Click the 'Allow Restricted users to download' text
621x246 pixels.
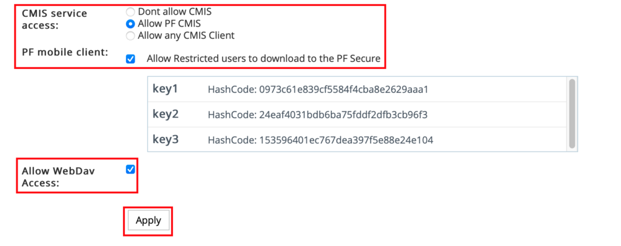point(263,59)
